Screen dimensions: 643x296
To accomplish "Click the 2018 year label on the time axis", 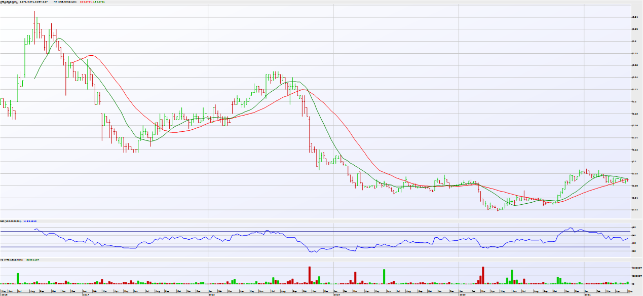I will [x=211, y=294].
